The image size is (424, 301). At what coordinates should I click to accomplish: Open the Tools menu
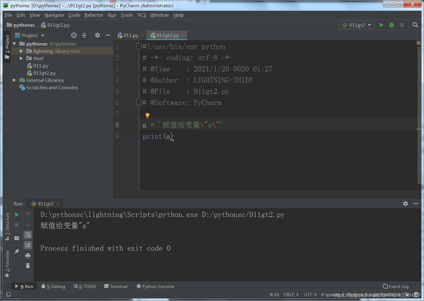(127, 15)
